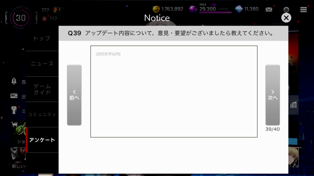Go to the next question with 次へ

click(x=273, y=95)
